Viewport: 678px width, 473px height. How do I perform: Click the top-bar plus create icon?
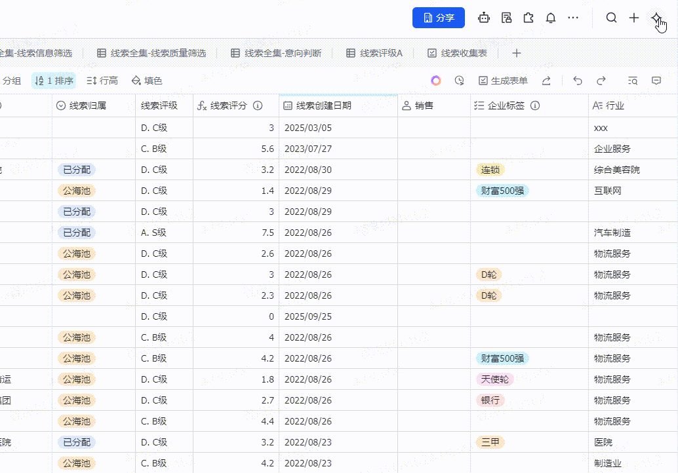point(634,18)
